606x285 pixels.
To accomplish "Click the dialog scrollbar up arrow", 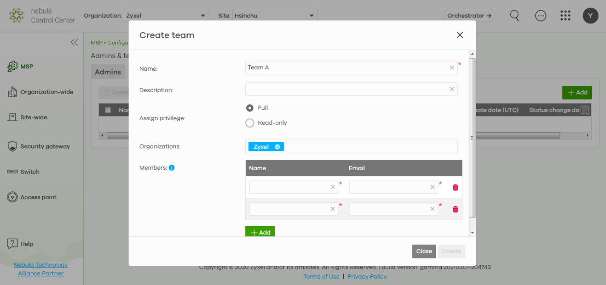I will (x=472, y=54).
